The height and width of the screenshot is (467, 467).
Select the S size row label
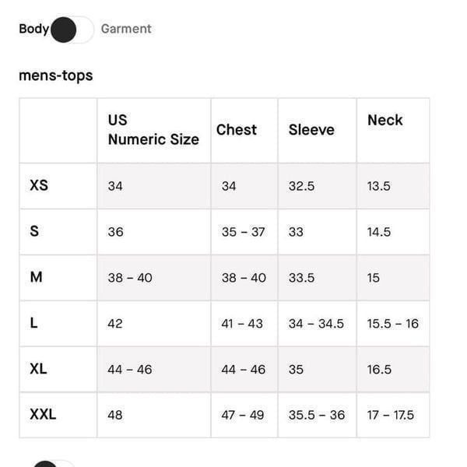point(34,231)
